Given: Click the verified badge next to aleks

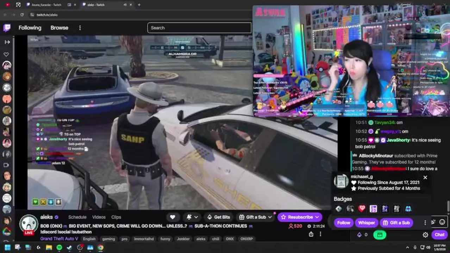Looking at the screenshot, I should [56, 217].
